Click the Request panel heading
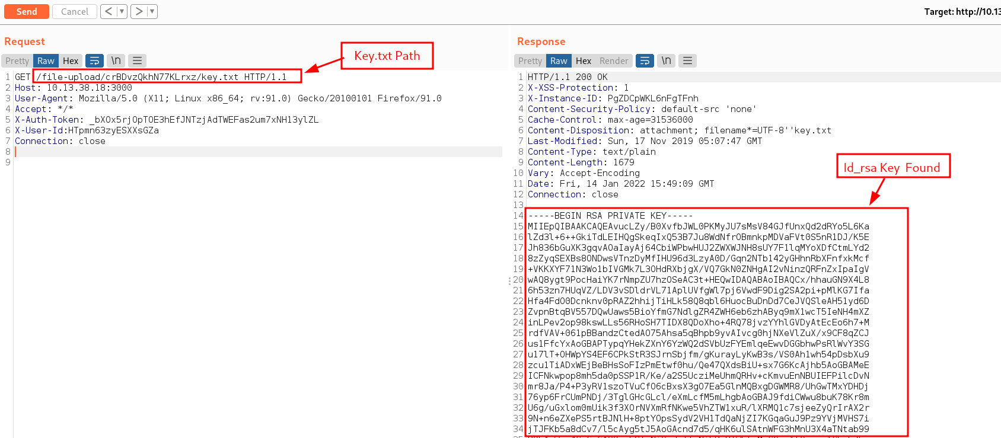Screen dimensions: 1001x438 tap(24, 41)
